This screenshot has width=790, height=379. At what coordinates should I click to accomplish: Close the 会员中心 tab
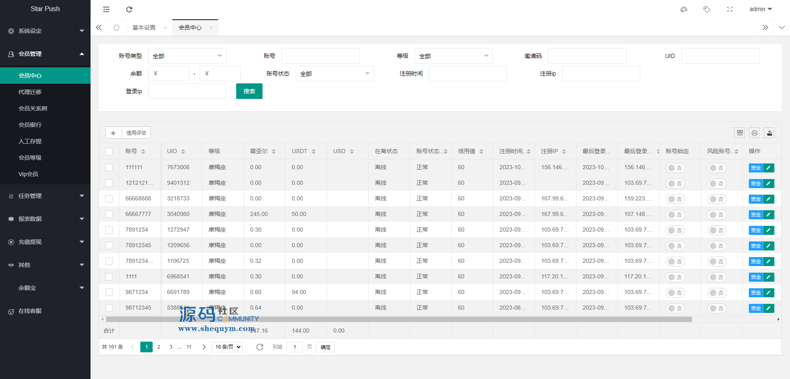[x=211, y=28]
